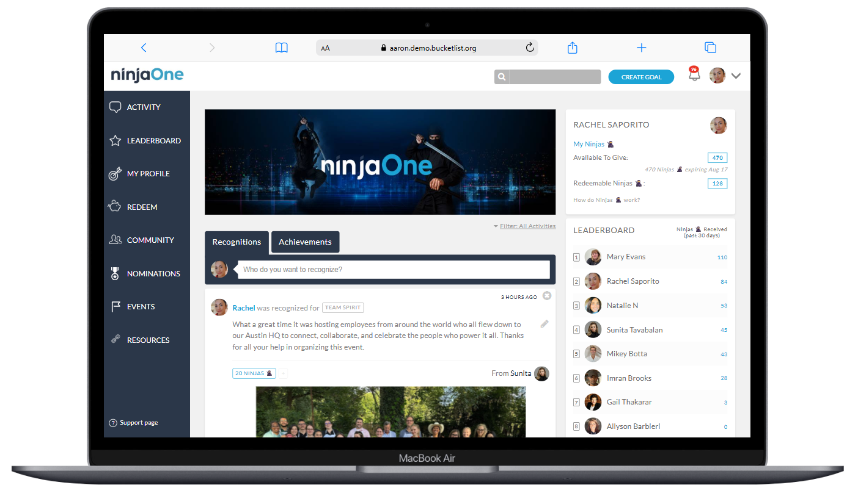The image size is (847, 496).
Task: Click Natalie N's leaderboard avatar
Action: 593,306
